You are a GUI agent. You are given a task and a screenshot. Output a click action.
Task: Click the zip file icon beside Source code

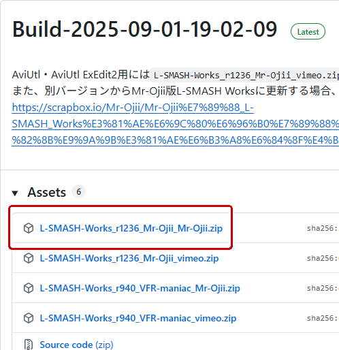(29, 345)
